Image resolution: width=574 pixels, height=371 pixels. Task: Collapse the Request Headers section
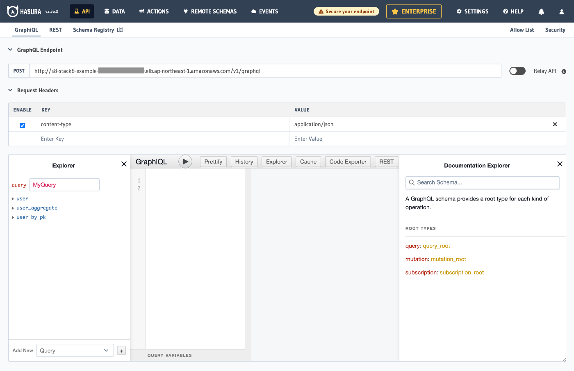(10, 90)
